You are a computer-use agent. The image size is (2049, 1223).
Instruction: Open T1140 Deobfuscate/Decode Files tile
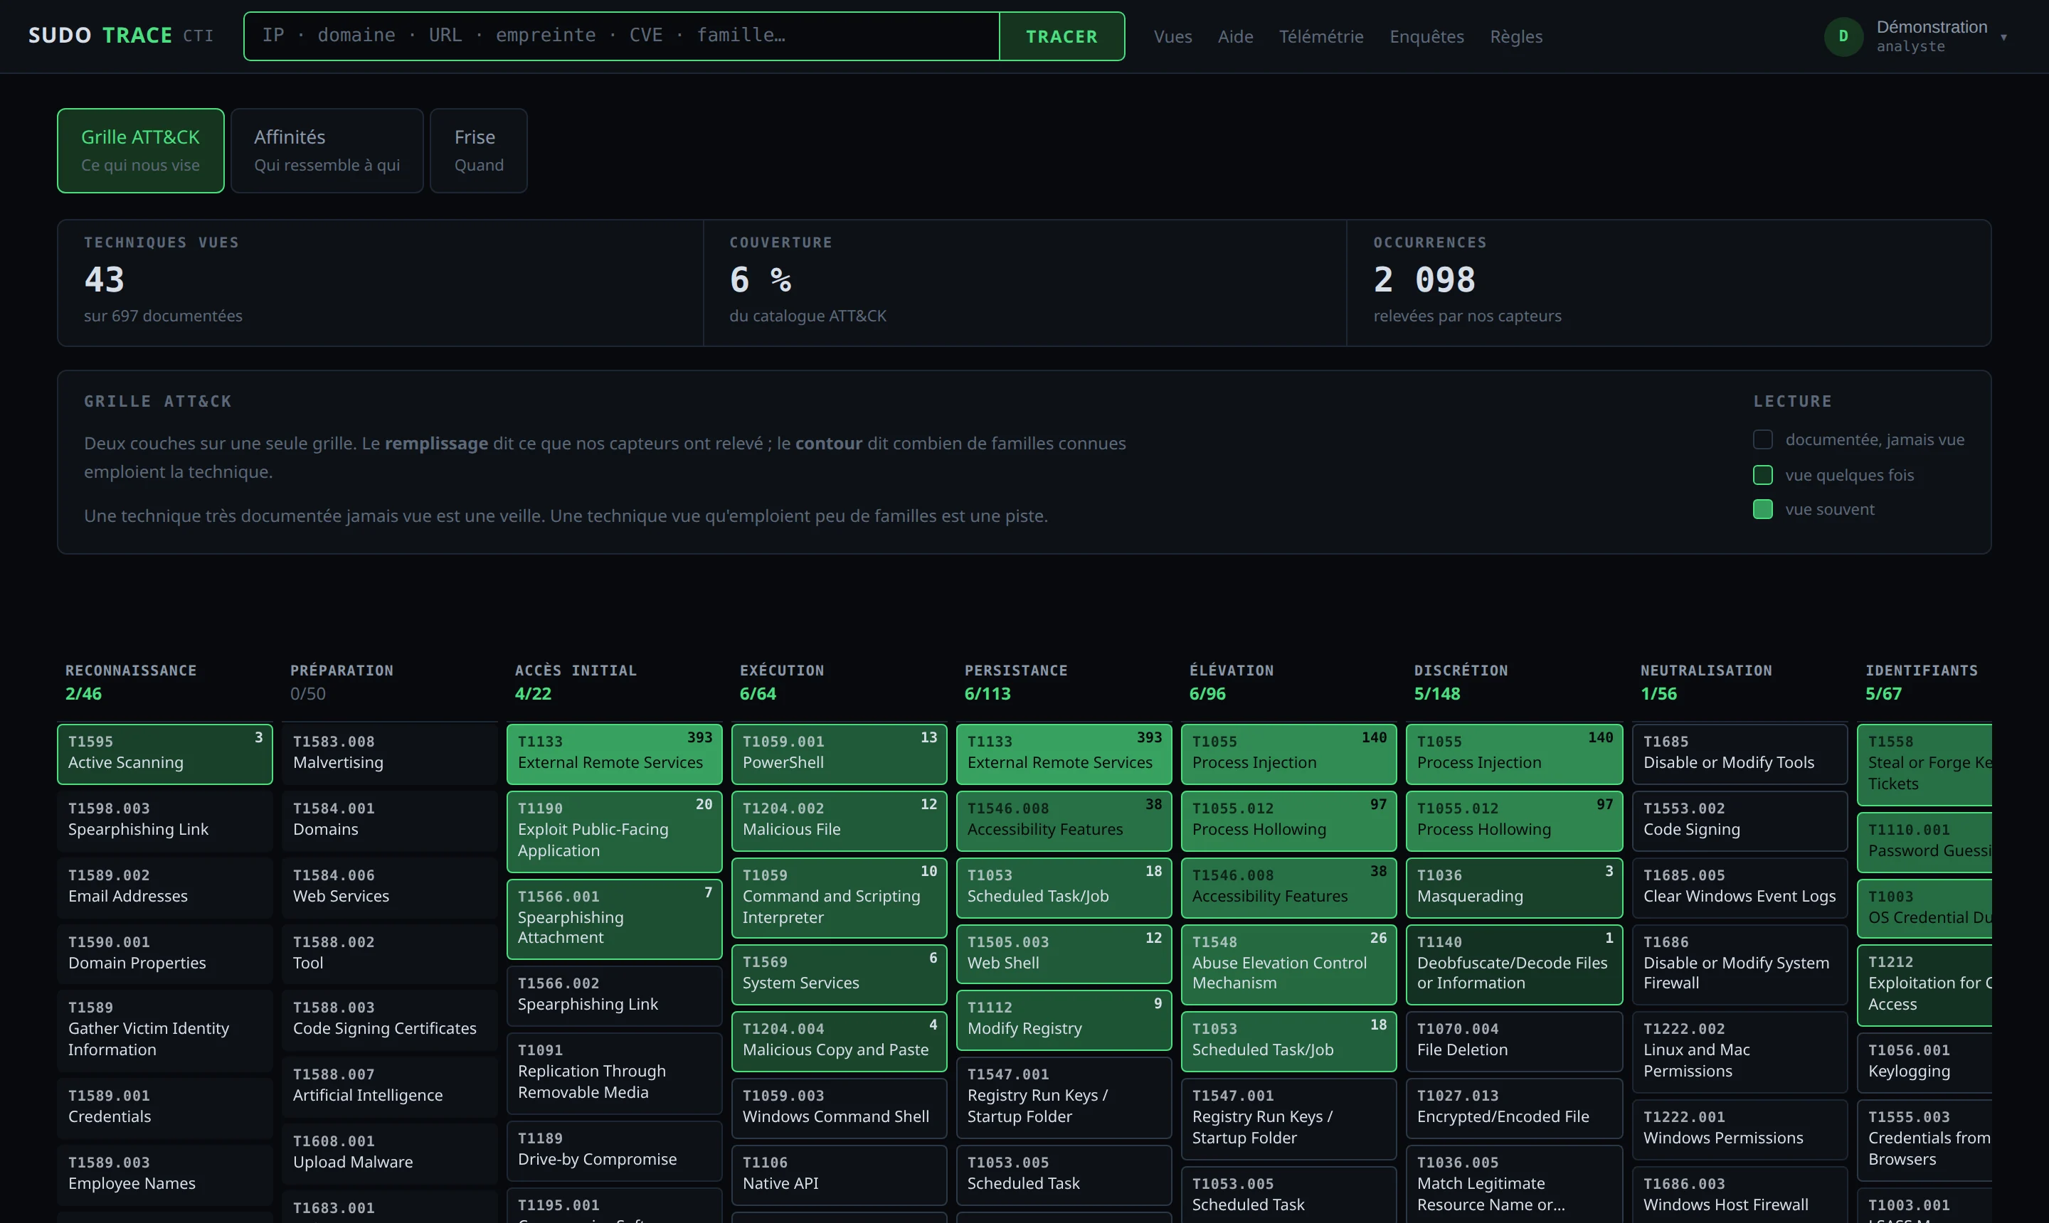click(1514, 963)
